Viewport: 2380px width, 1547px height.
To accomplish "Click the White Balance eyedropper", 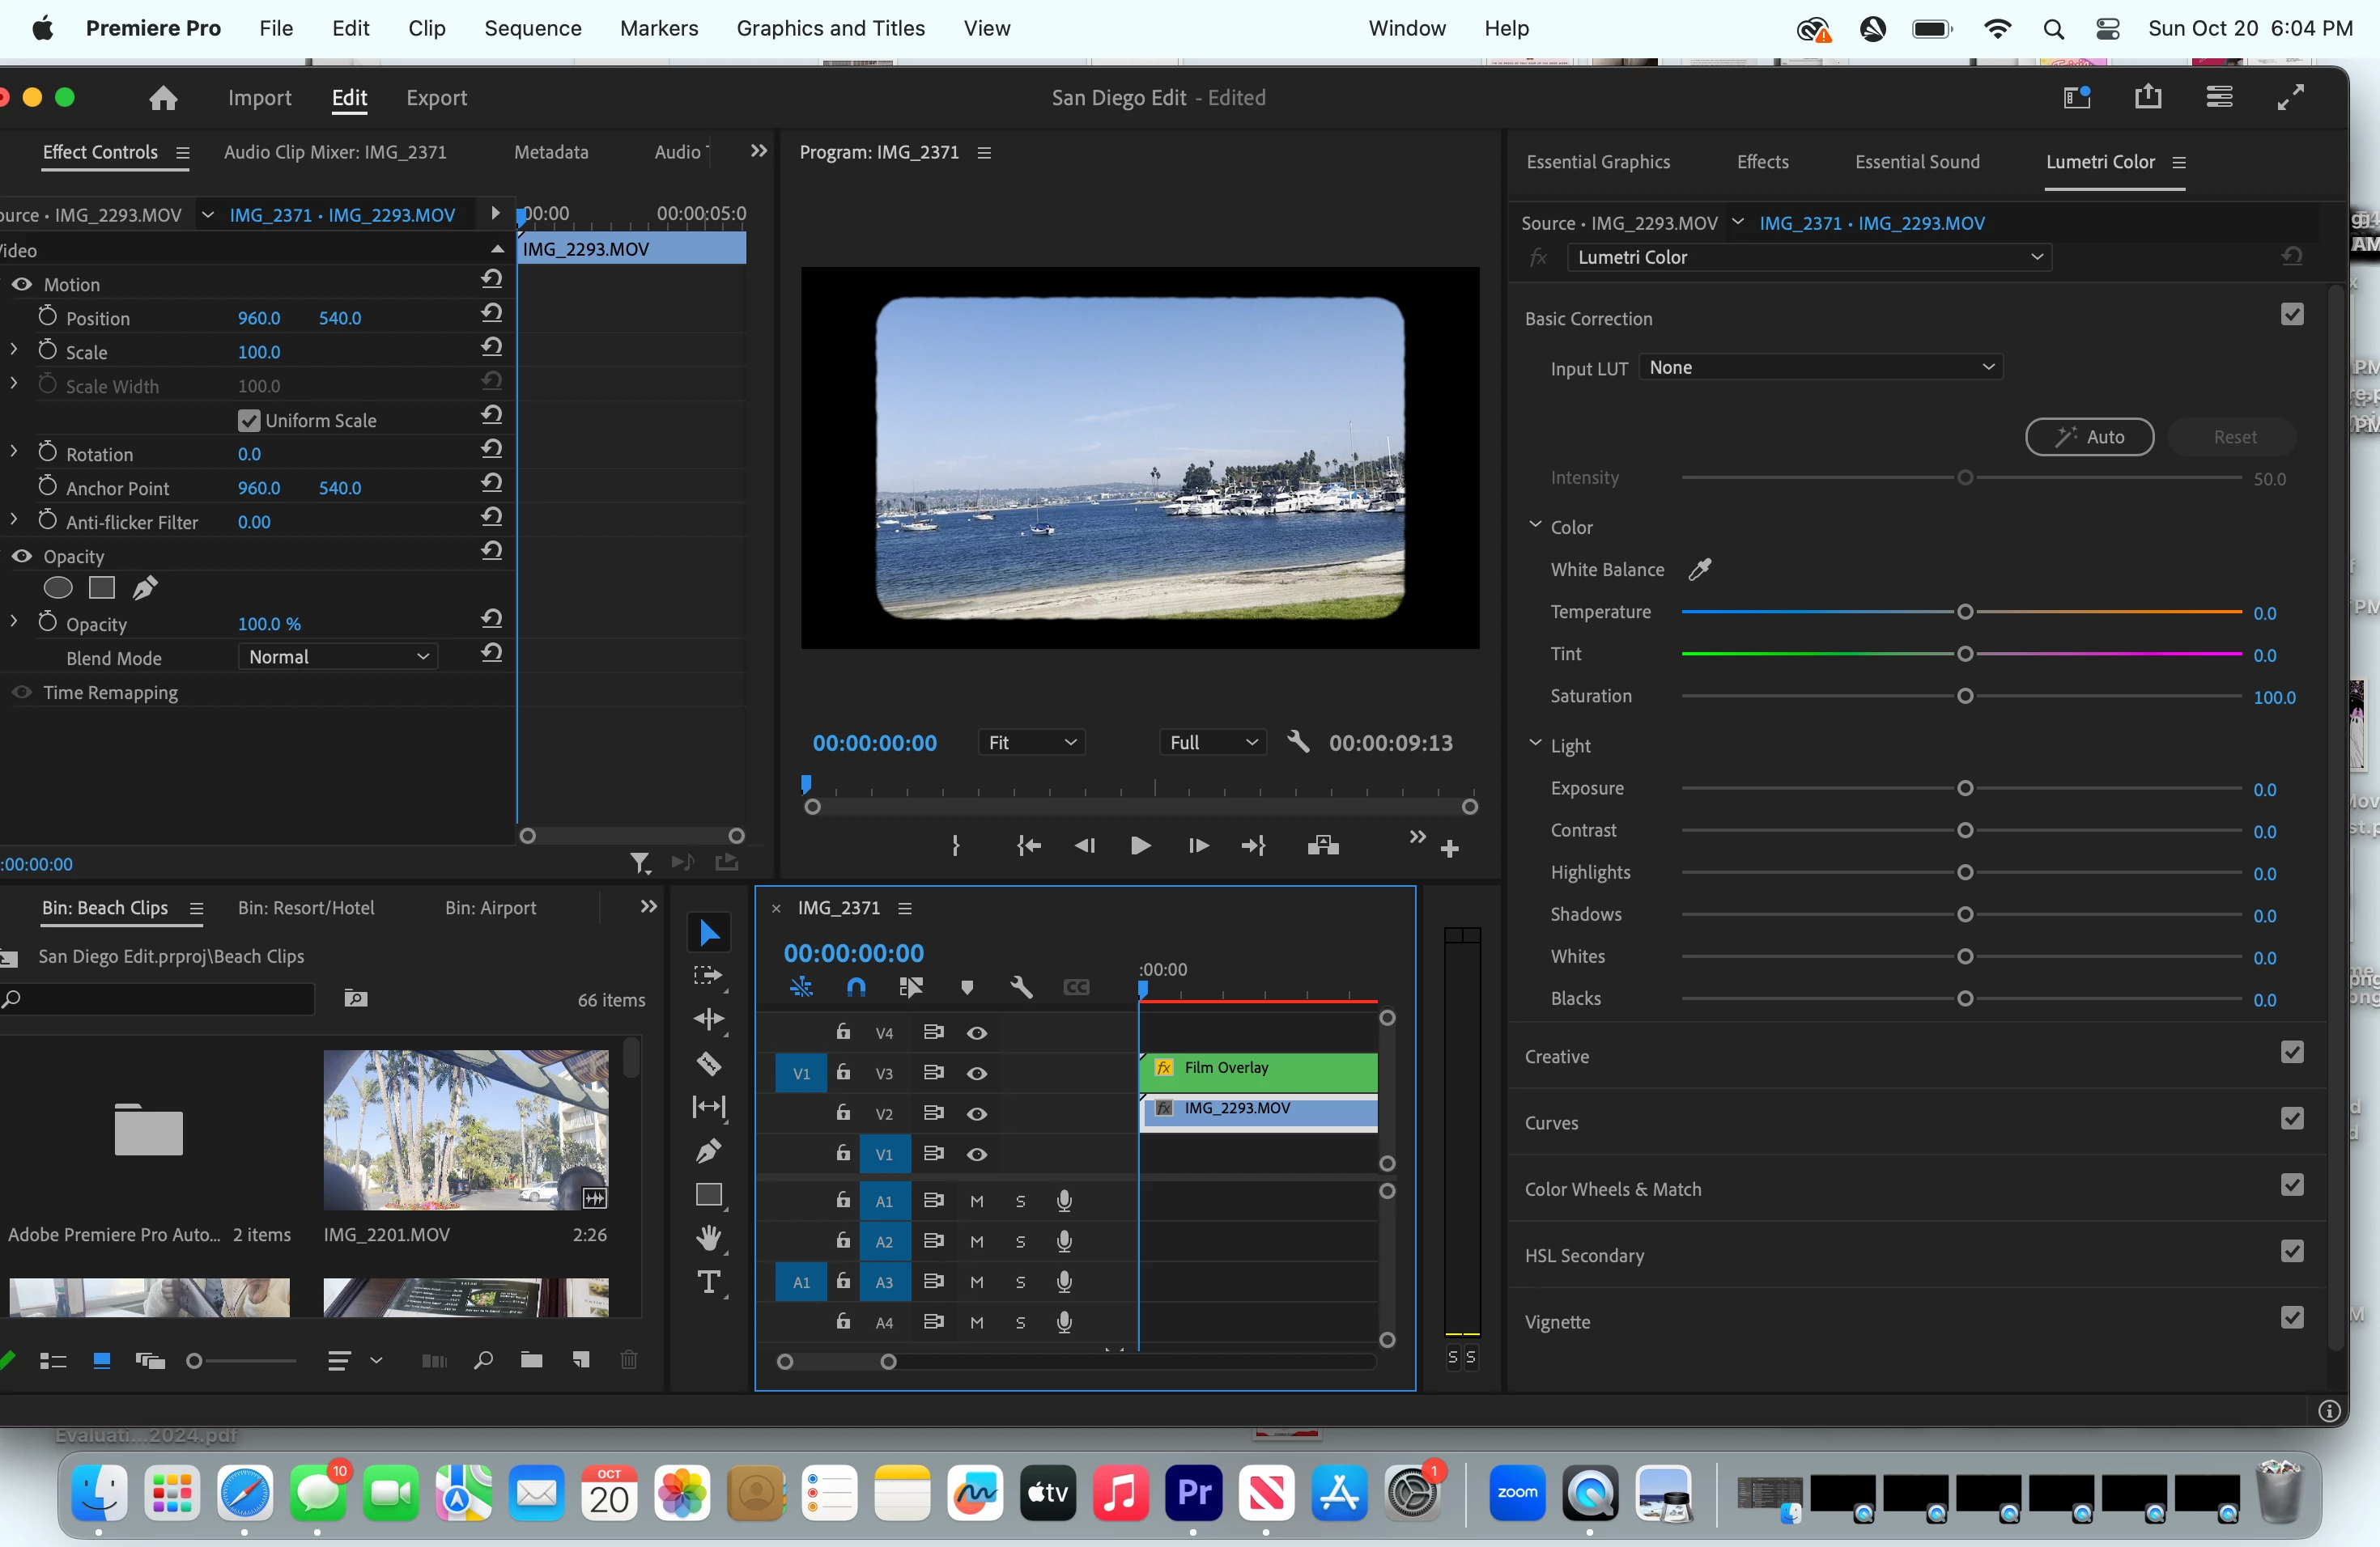I will pyautogui.click(x=1699, y=570).
